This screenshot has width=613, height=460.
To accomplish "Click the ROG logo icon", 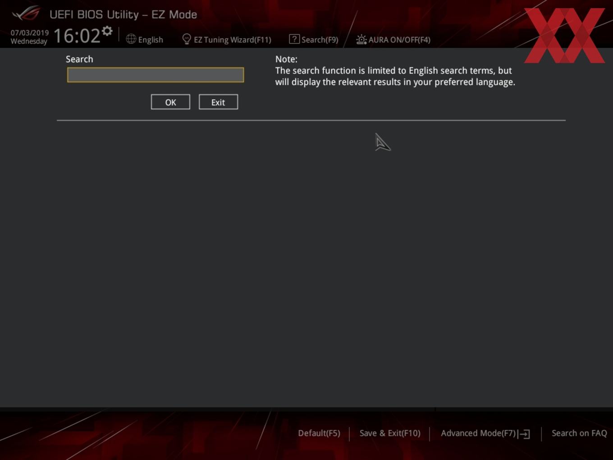I will pos(26,14).
